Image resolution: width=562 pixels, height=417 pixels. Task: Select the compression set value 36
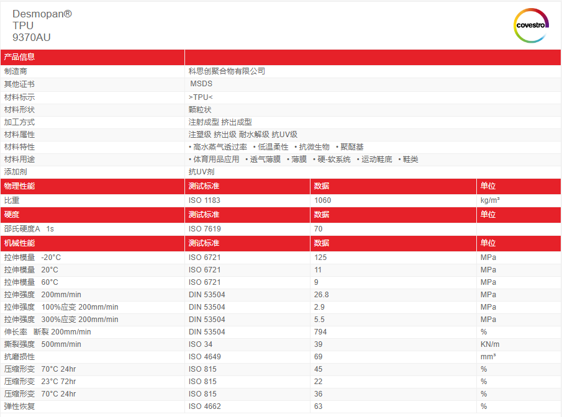click(319, 393)
